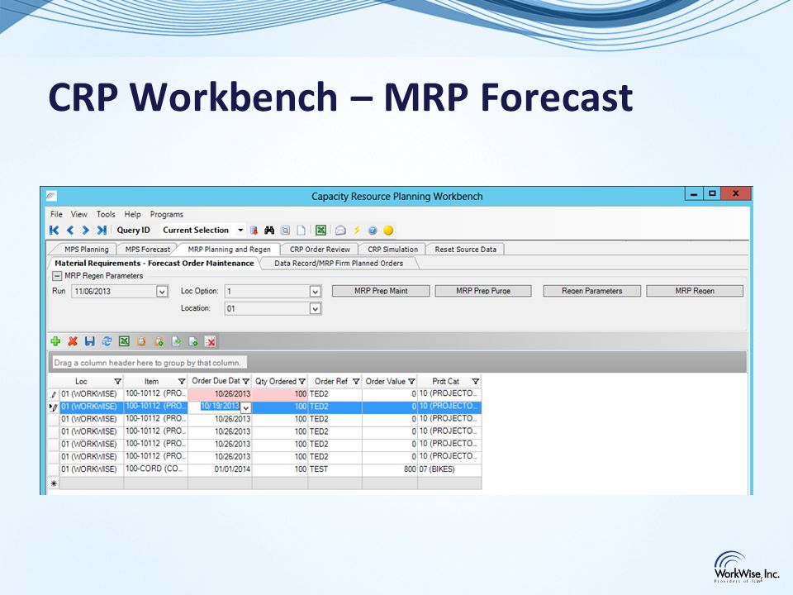This screenshot has width=793, height=595.
Task: Open the Qty Ordered column filter
Action: (302, 382)
